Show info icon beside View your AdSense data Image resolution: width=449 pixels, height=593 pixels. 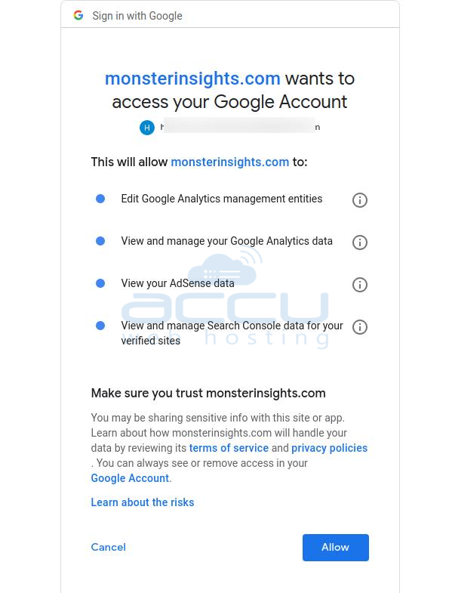pos(359,284)
